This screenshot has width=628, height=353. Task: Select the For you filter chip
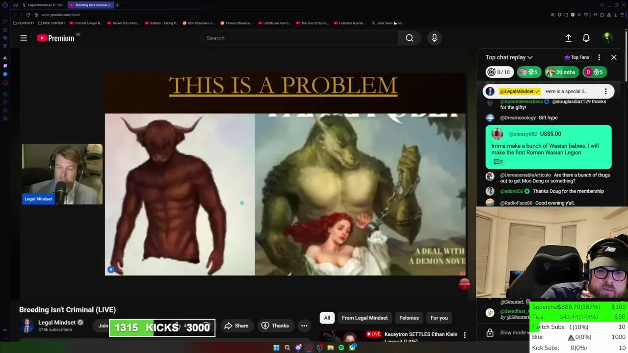click(439, 318)
